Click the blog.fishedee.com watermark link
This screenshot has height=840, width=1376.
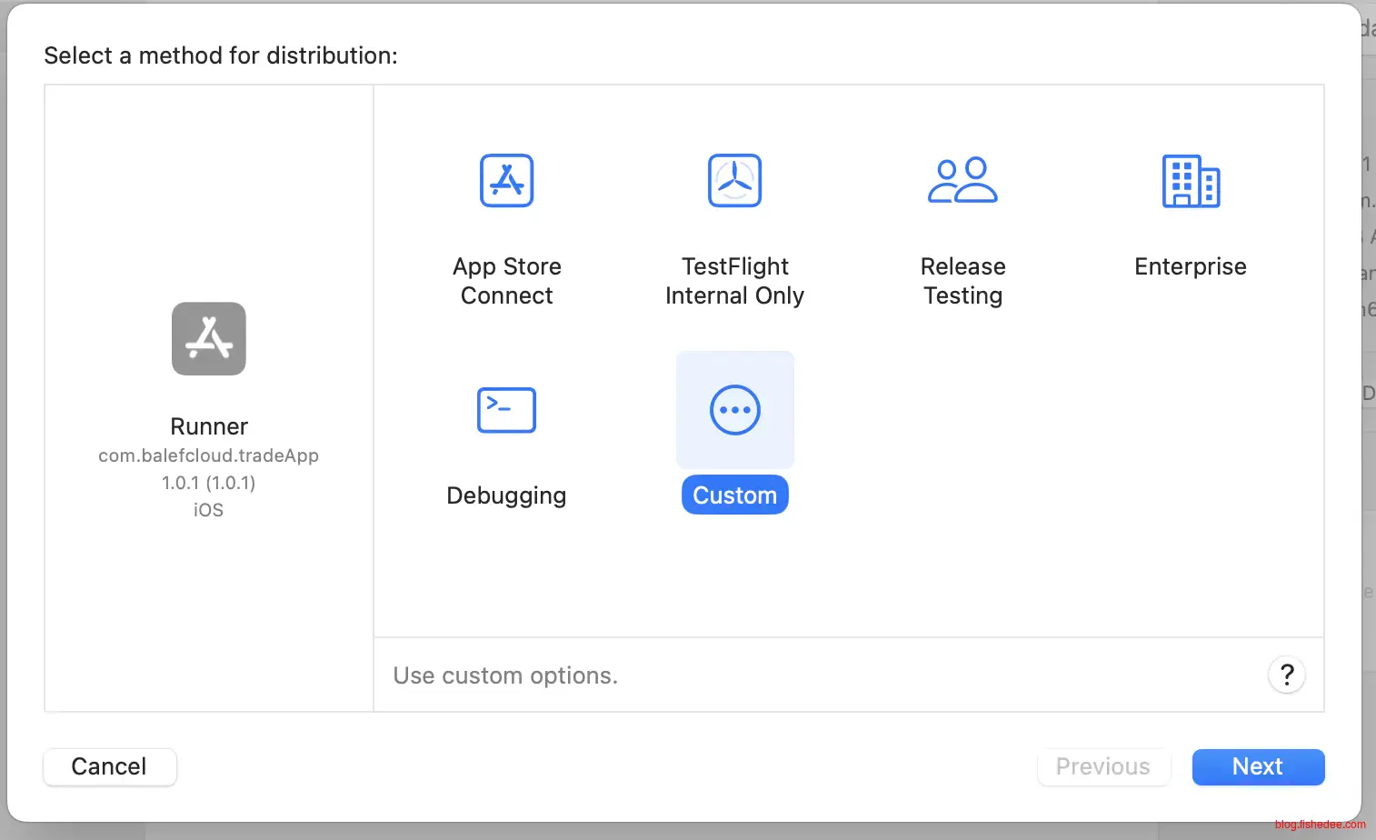click(1320, 825)
